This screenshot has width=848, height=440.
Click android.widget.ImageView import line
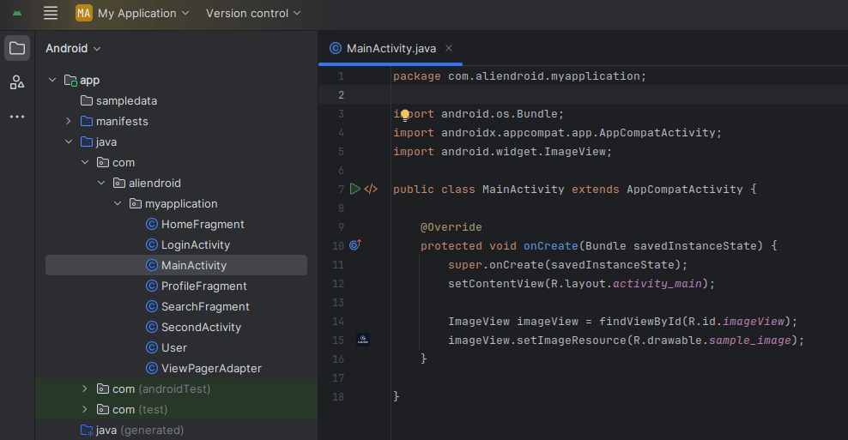[x=502, y=151]
